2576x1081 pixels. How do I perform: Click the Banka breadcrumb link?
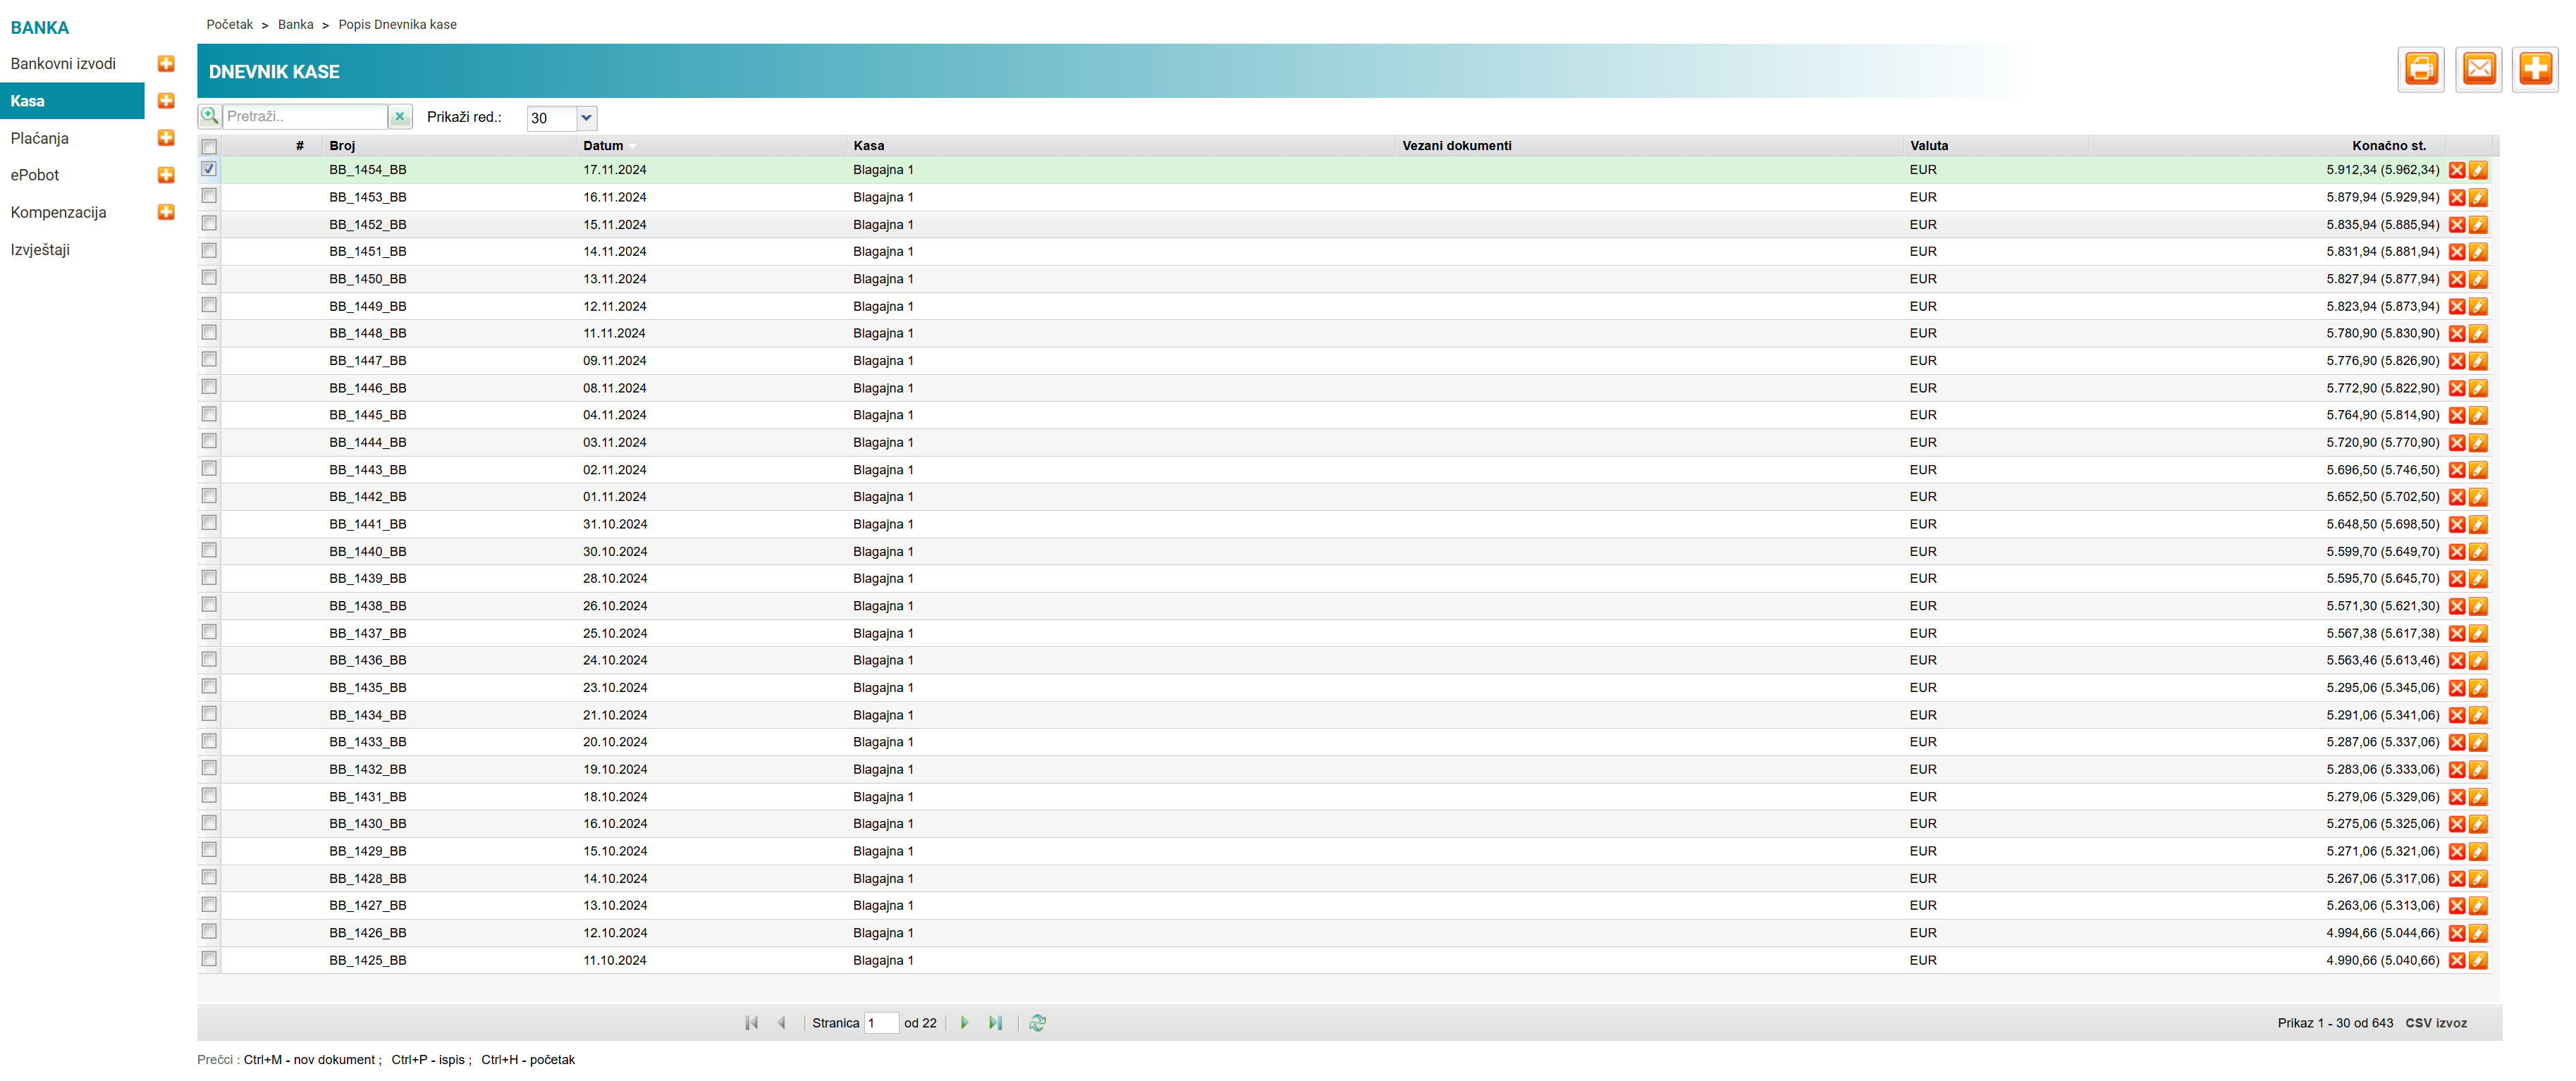click(x=295, y=24)
